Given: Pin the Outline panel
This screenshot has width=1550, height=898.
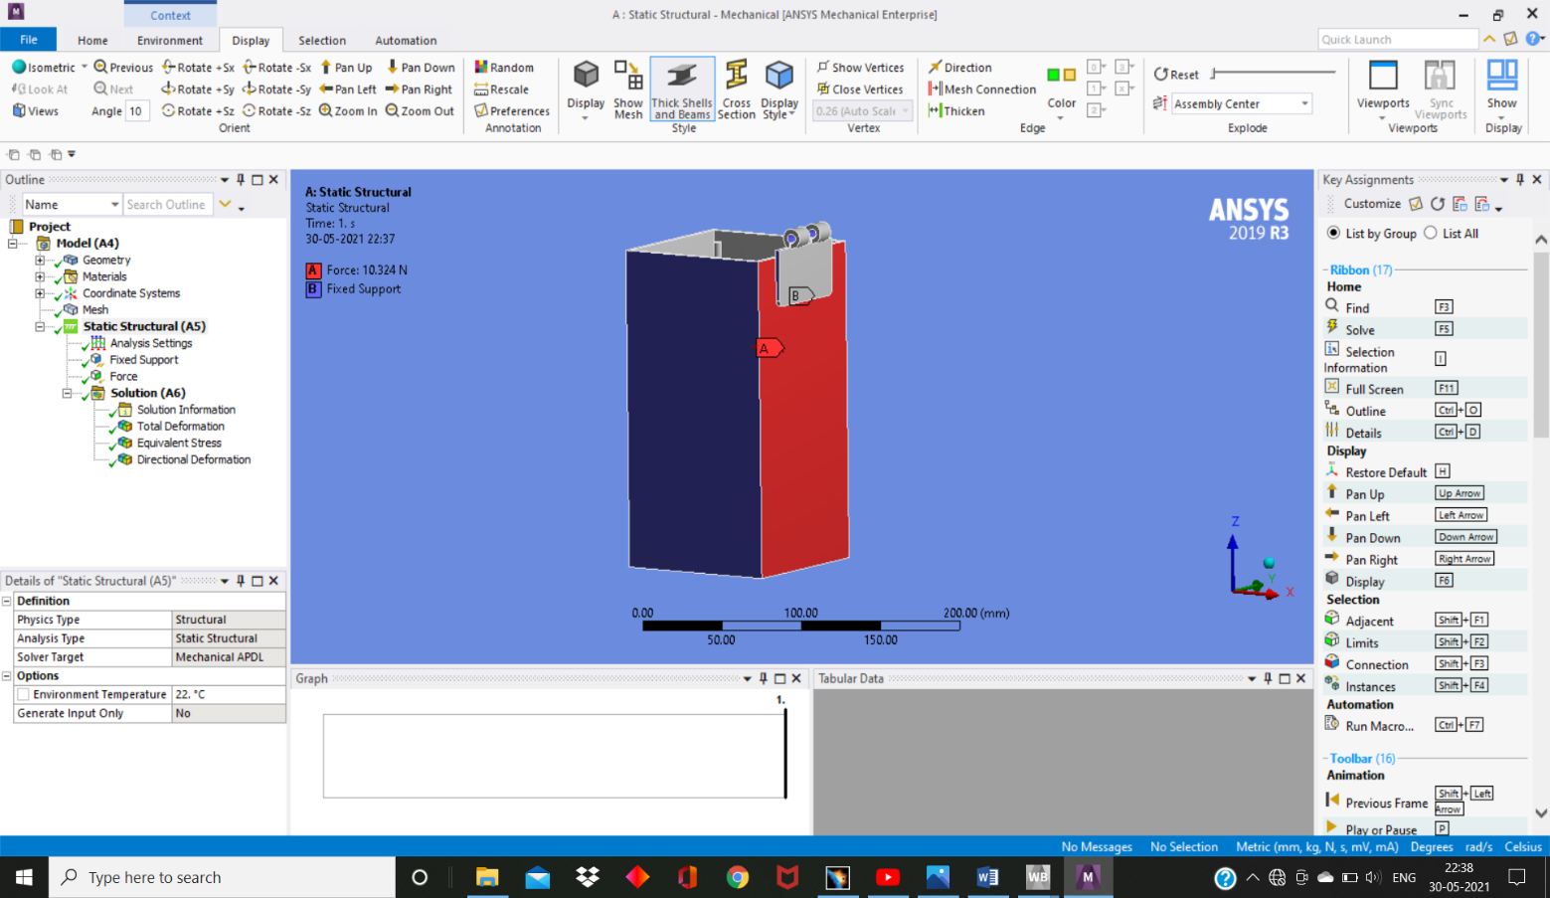Looking at the screenshot, I should pos(241,180).
